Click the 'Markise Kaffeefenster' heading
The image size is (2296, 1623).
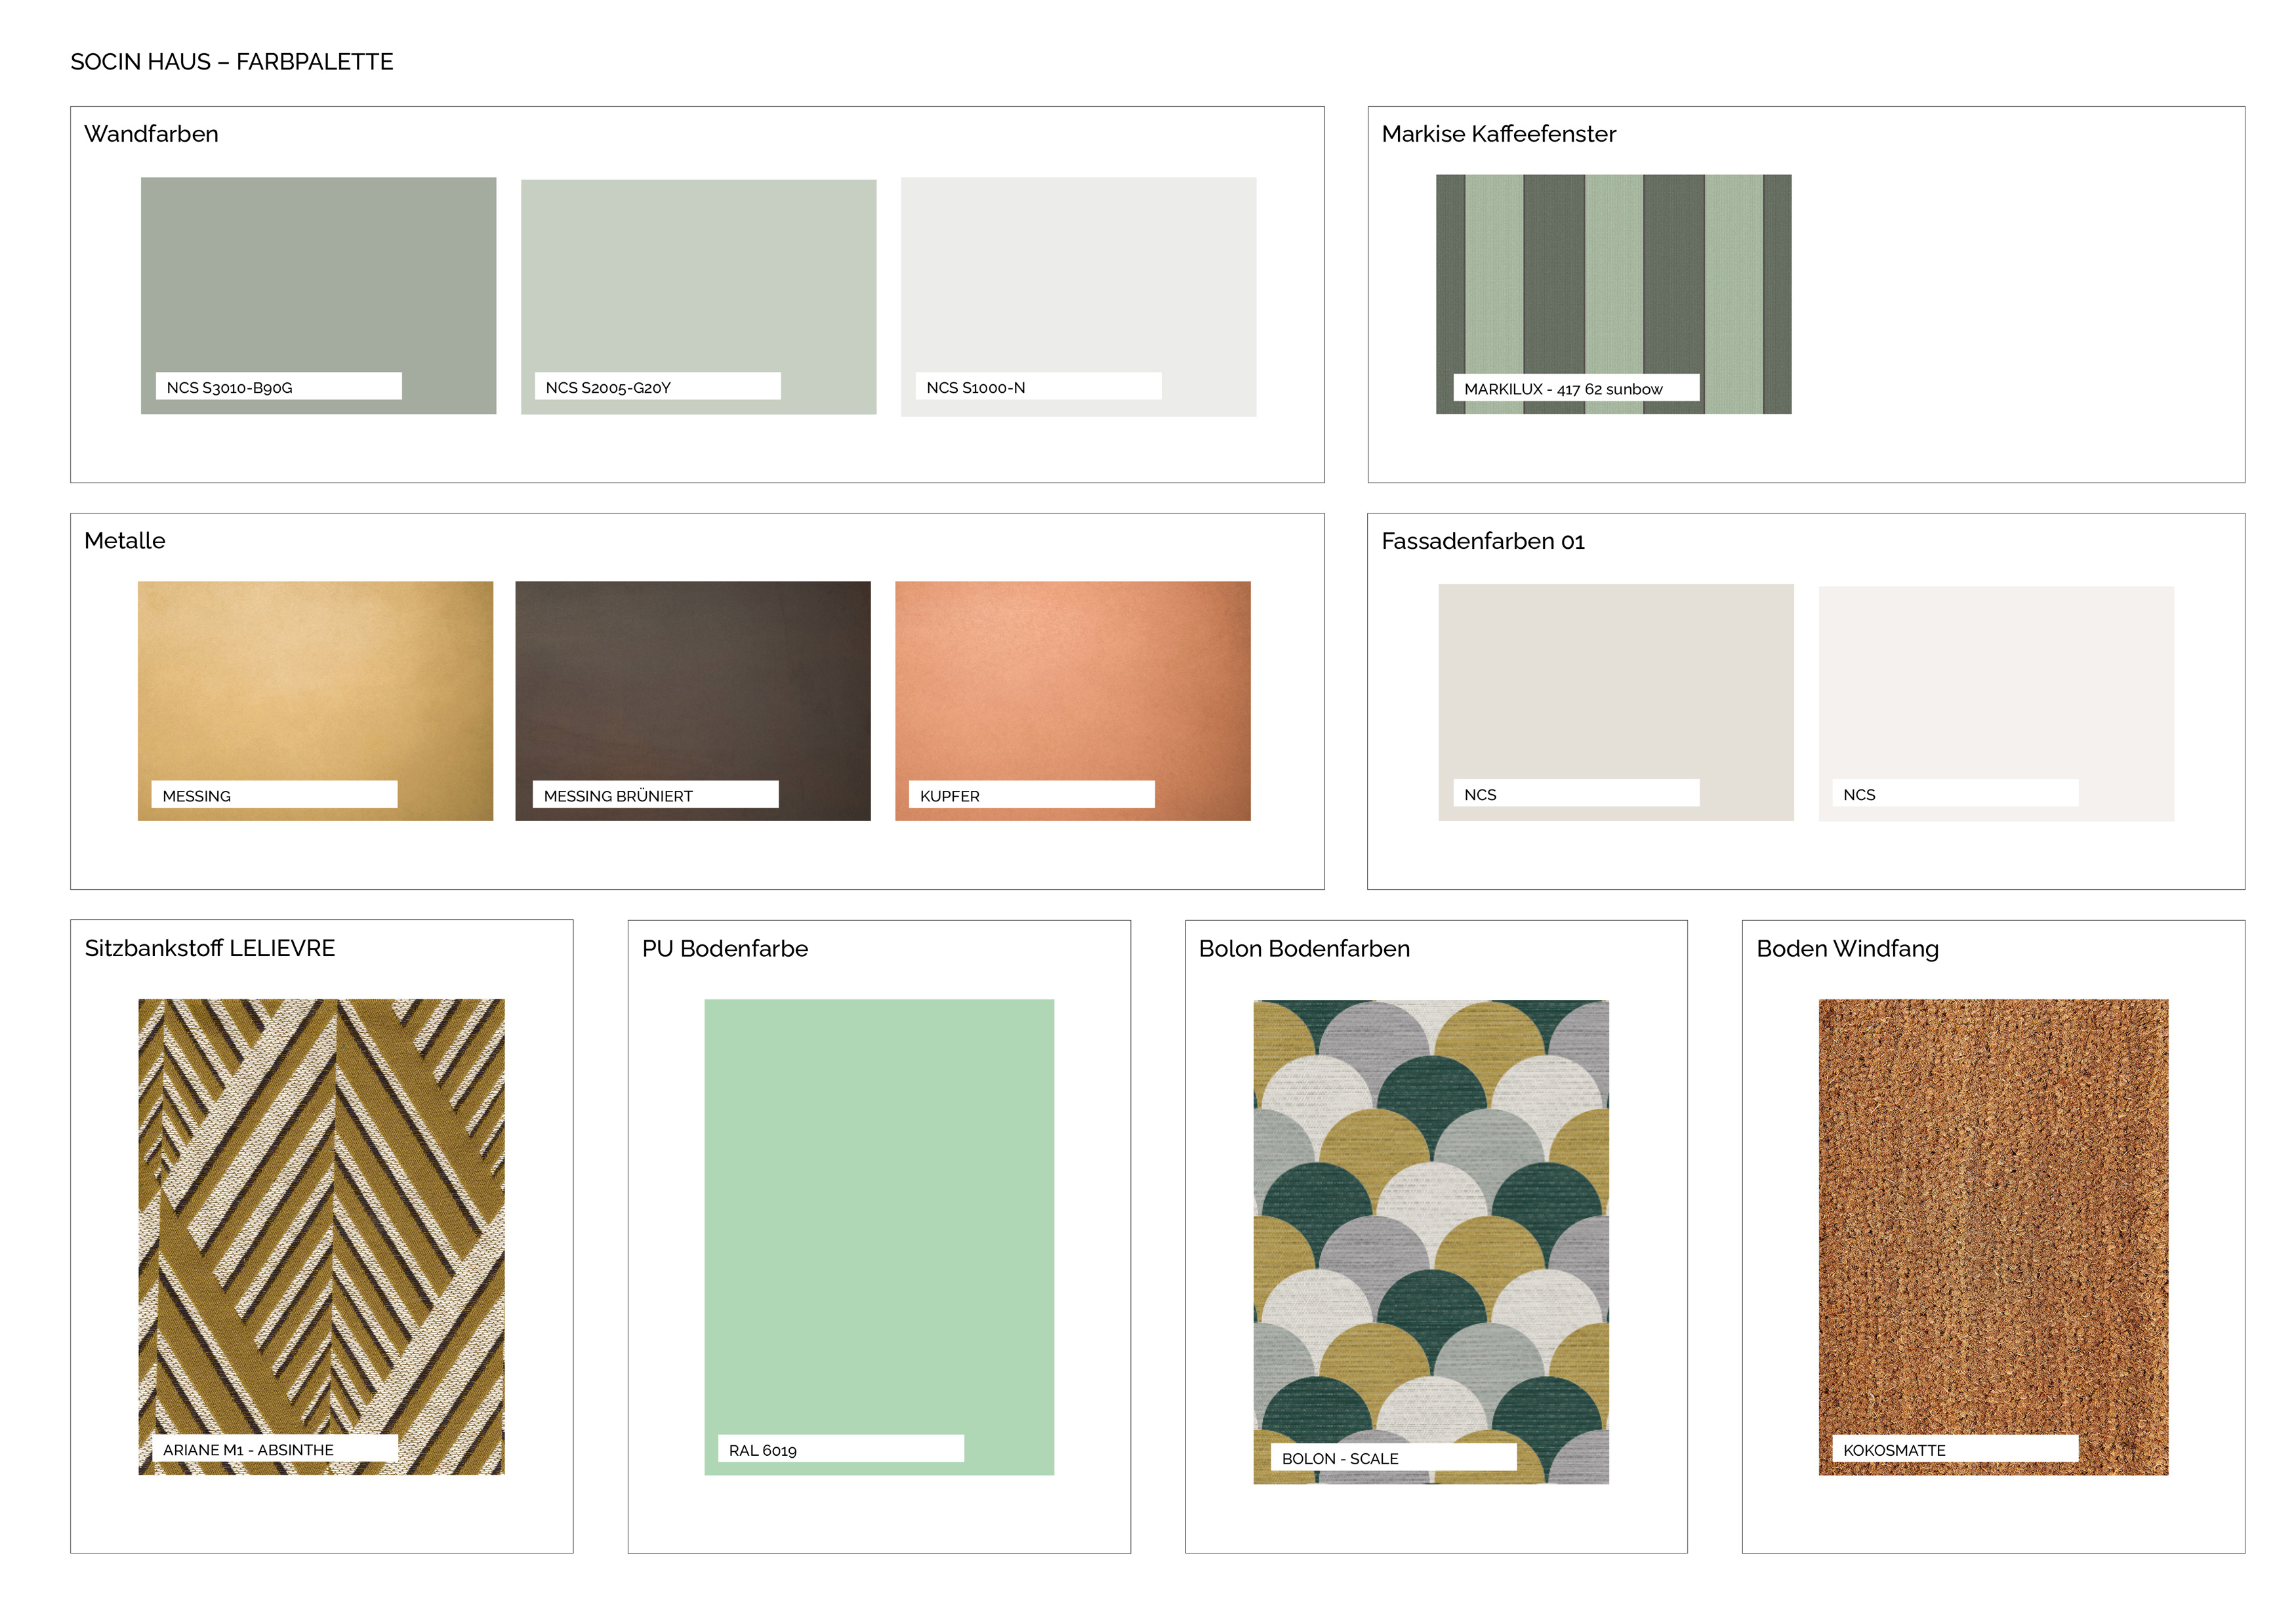coord(1498,134)
